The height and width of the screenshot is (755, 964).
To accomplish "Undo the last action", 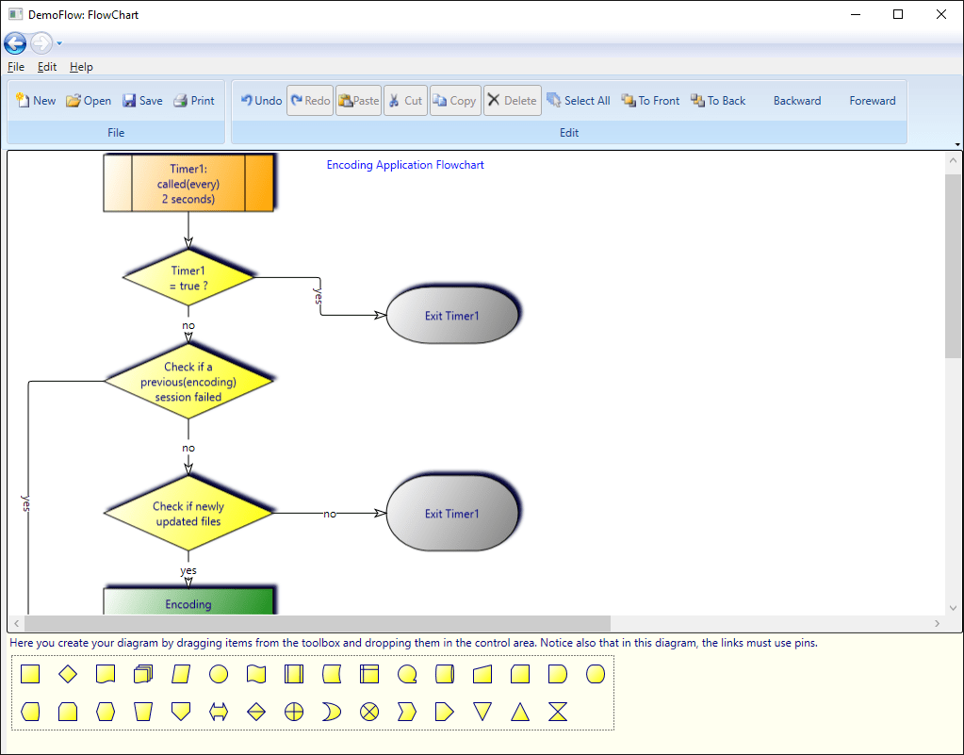I will click(x=260, y=100).
